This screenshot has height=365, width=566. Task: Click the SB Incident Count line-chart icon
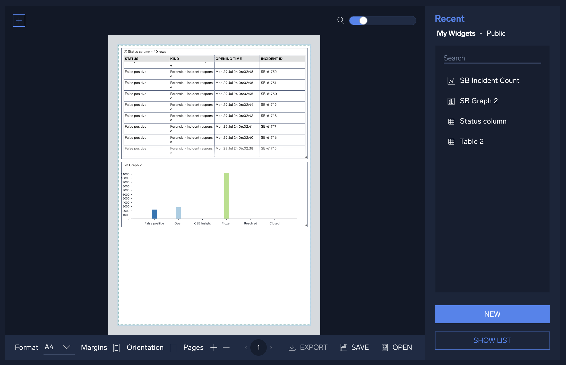[451, 81]
